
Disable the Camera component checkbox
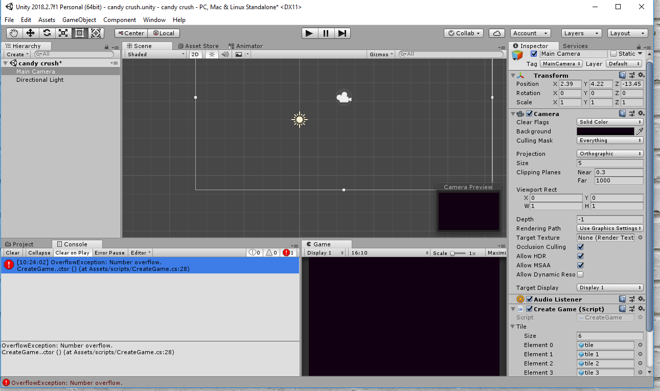(x=530, y=113)
